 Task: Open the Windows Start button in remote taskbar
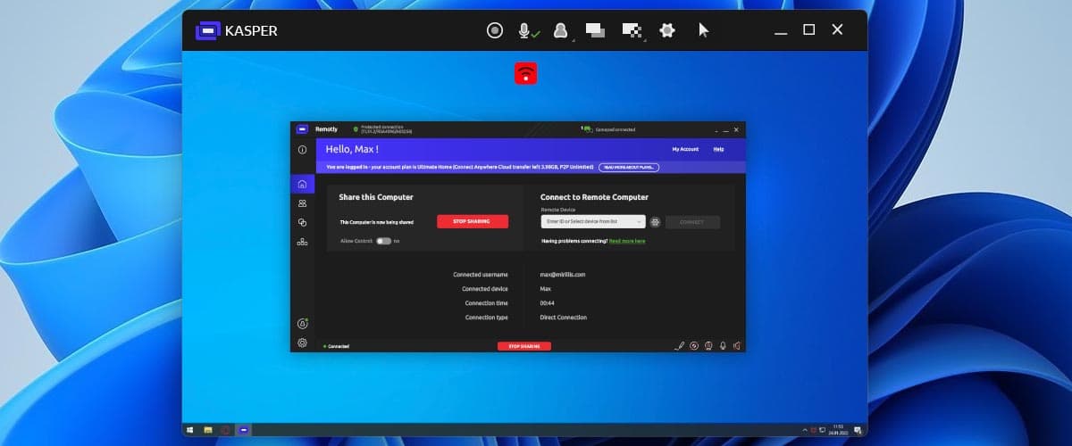click(190, 430)
